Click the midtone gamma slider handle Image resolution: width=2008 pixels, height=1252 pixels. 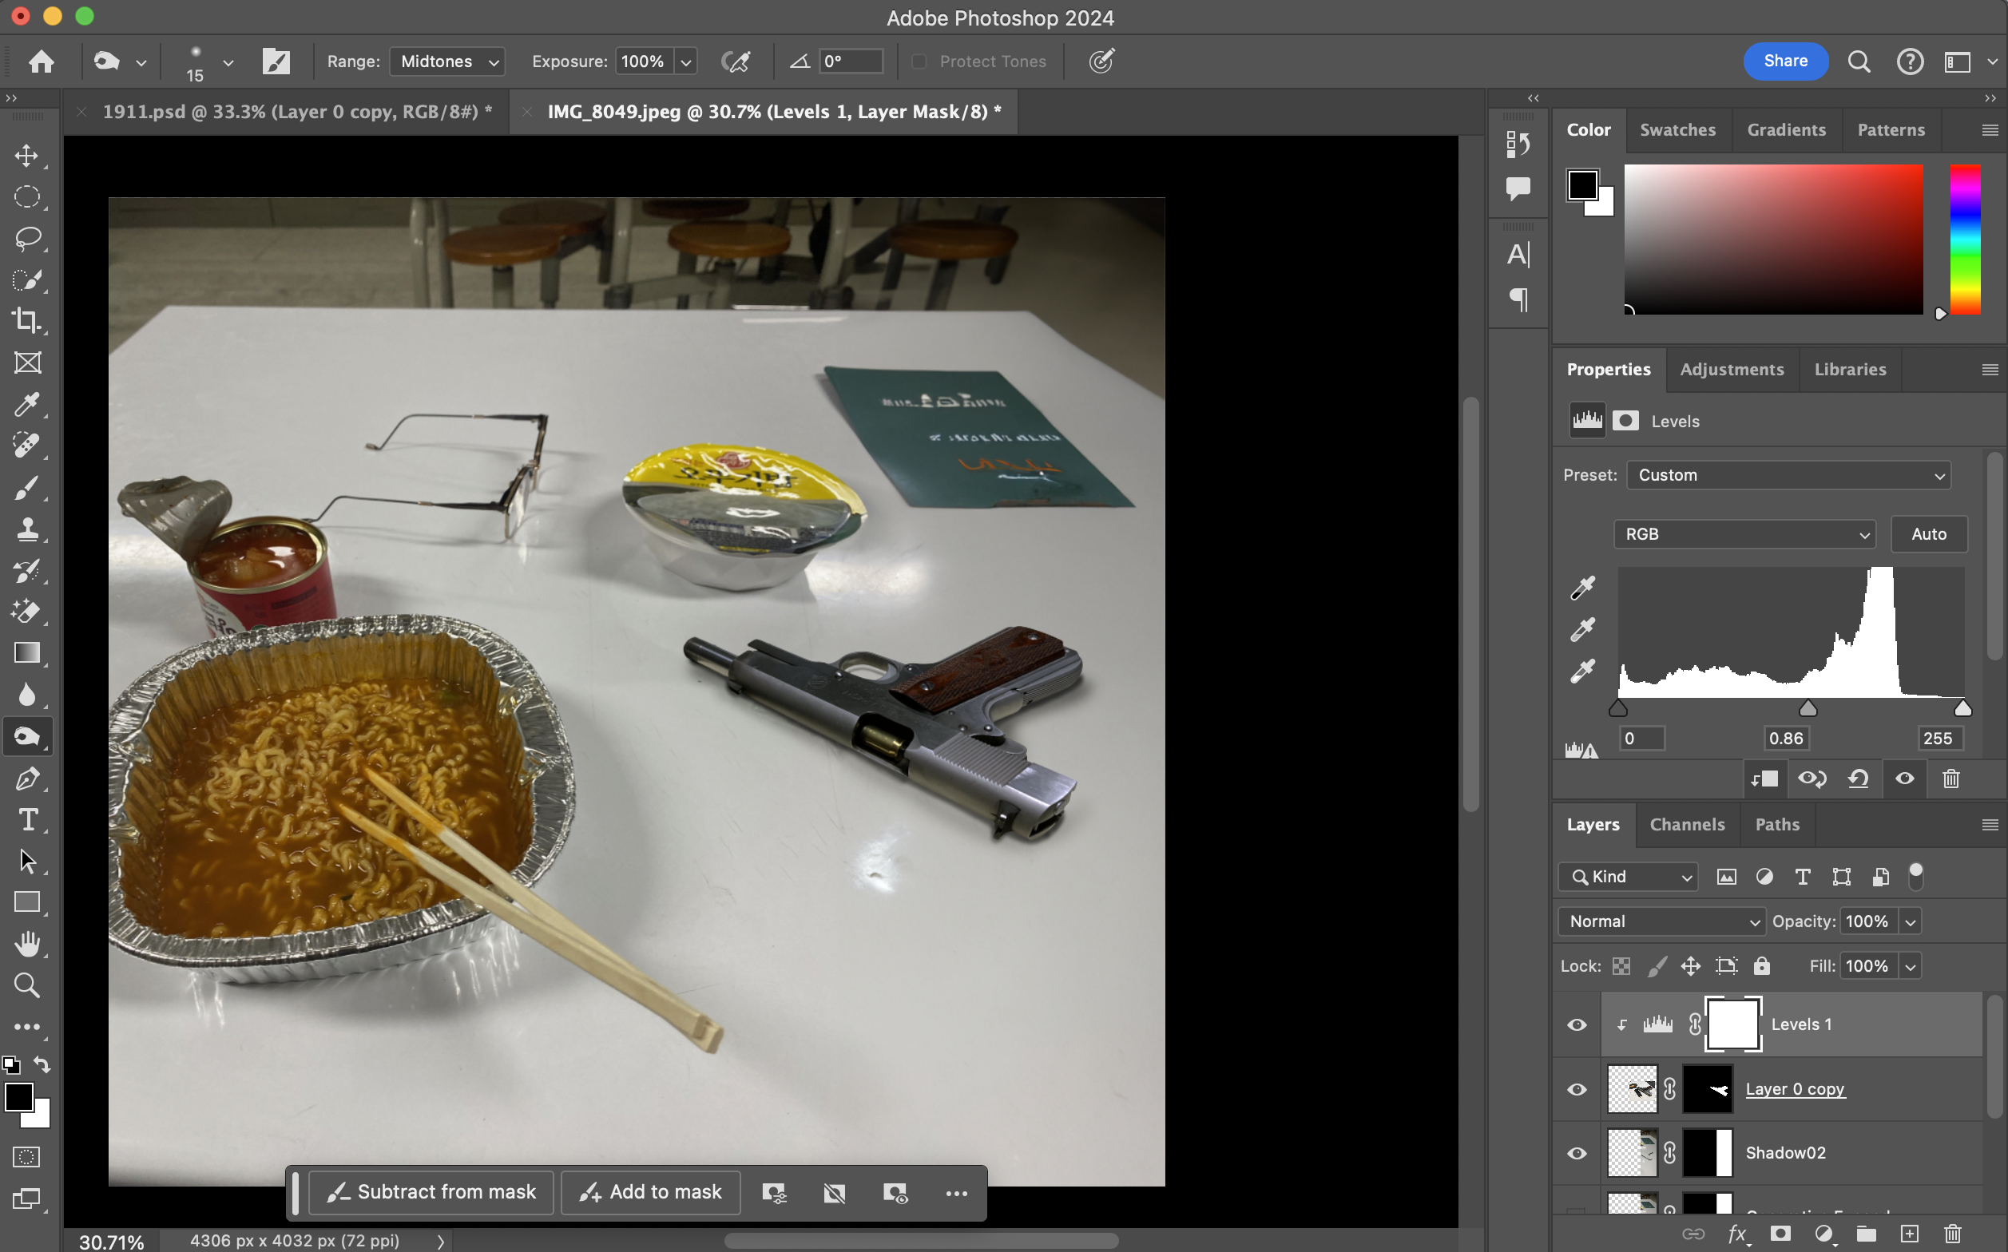1808,709
